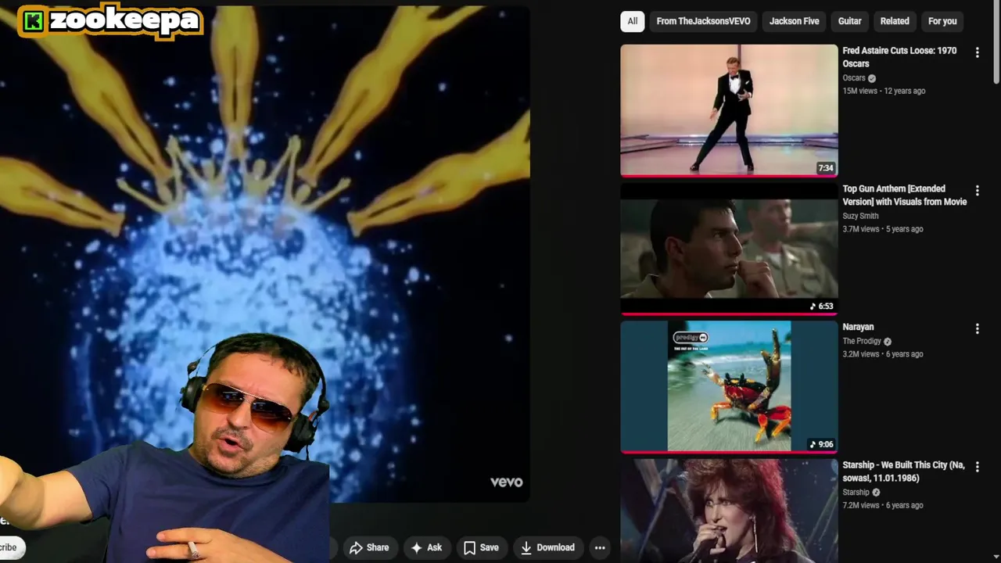Viewport: 1001px width, 563px height.
Task: Open options menu for Starship video
Action: 977,467
